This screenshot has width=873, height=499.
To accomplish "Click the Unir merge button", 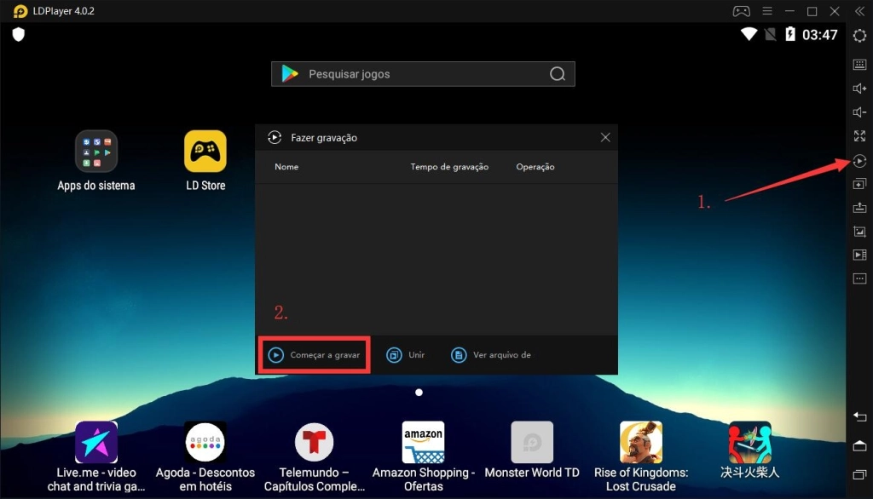I will [x=405, y=355].
